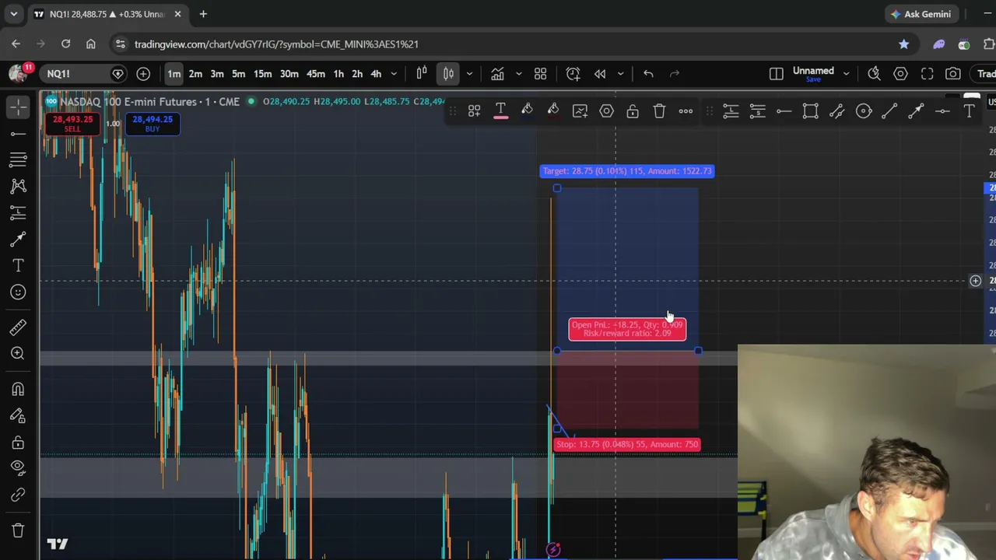Expand the Unnamed layout dropdown
Screen dimensions: 996x560
pos(846,74)
